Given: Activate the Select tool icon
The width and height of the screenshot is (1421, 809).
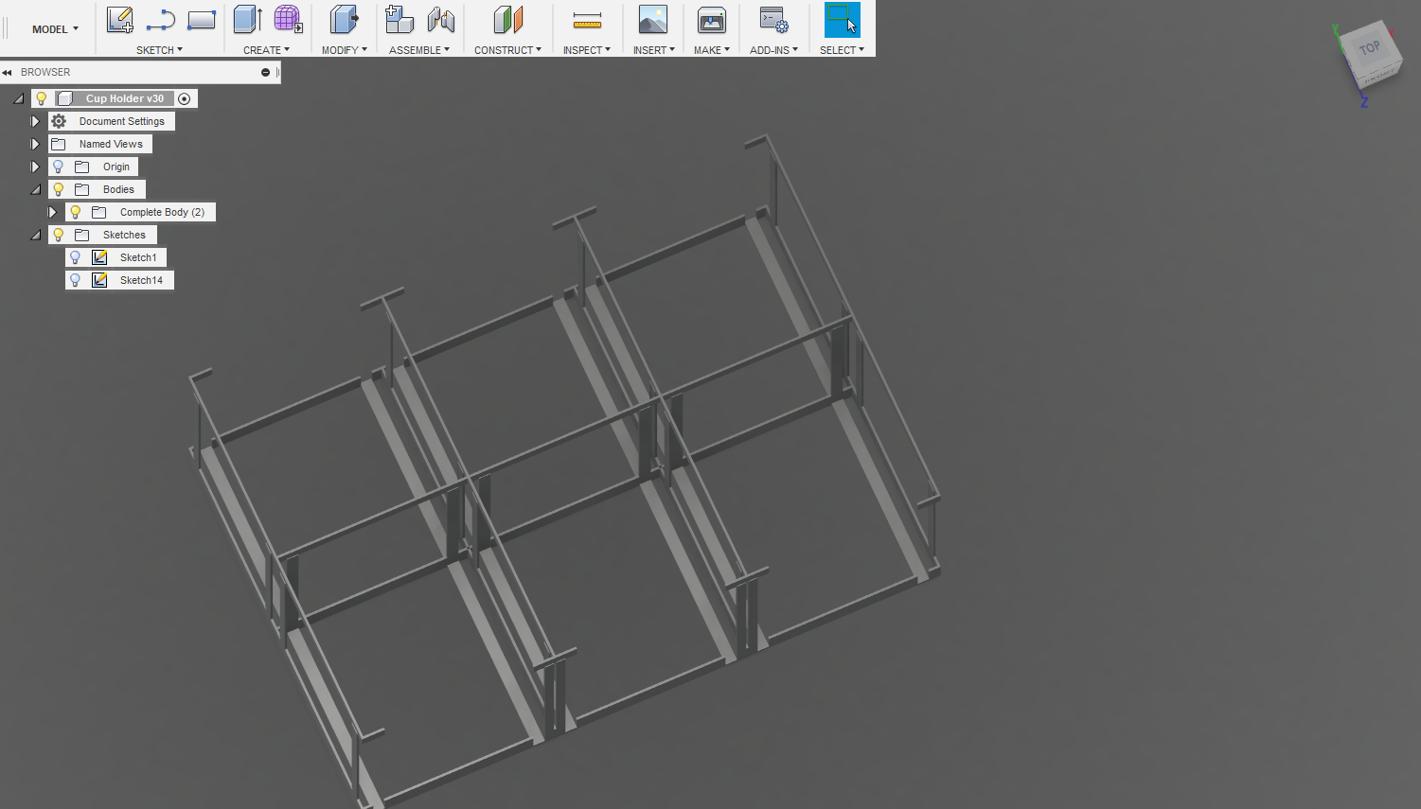Looking at the screenshot, I should click(x=843, y=20).
